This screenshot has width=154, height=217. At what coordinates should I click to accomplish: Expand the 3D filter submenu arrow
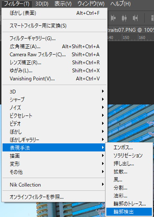[x=103, y=91]
